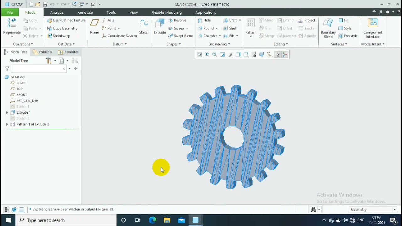Toggle datum display filters in graphics toolbar
This screenshot has height=226, width=402.
tap(269, 55)
